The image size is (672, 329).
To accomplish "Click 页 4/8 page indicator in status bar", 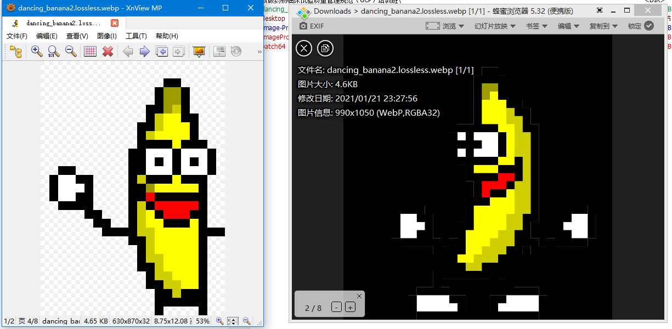I will pyautogui.click(x=28, y=321).
